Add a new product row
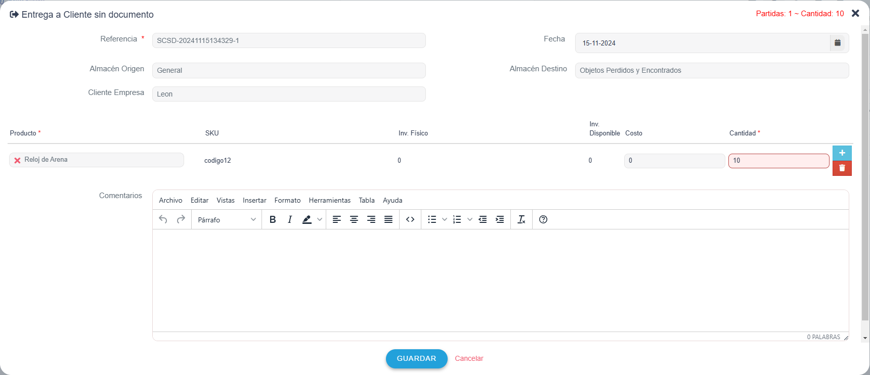Image resolution: width=870 pixels, height=375 pixels. coord(842,153)
